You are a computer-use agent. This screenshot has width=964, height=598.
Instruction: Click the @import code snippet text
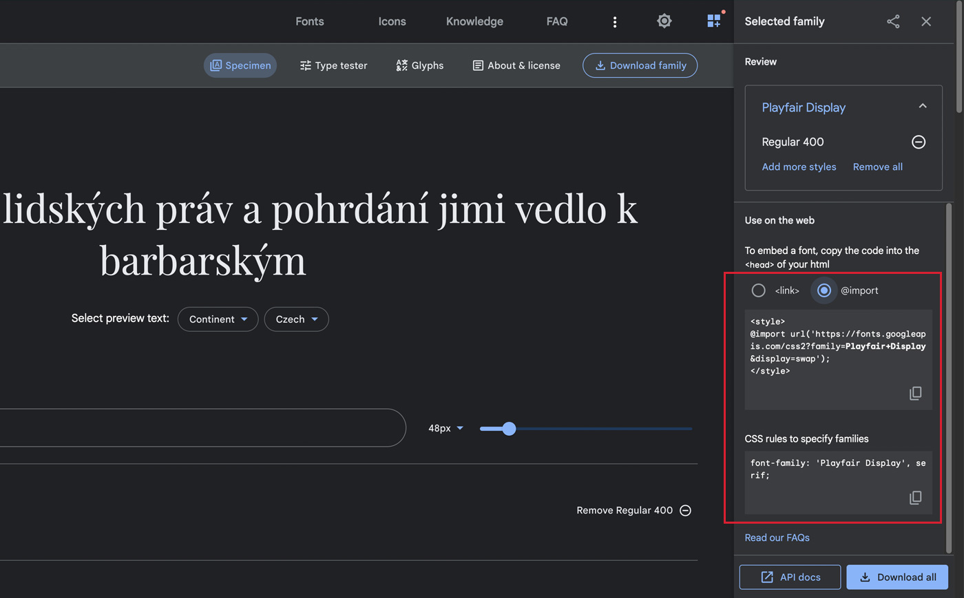click(838, 346)
